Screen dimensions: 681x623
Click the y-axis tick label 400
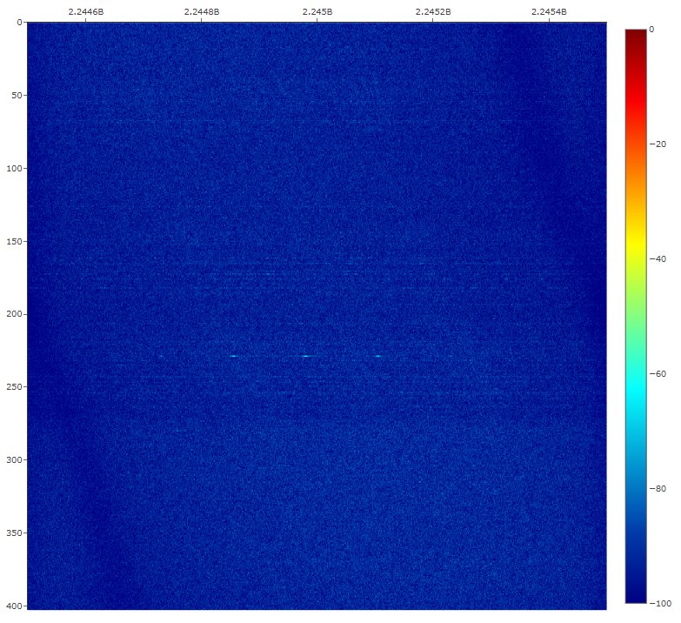coord(14,606)
